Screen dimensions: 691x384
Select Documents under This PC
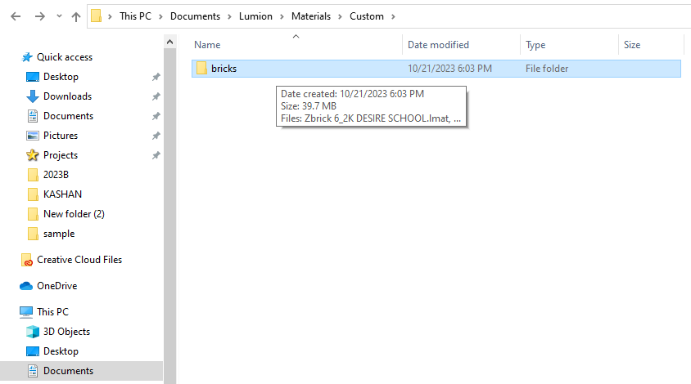(x=68, y=371)
